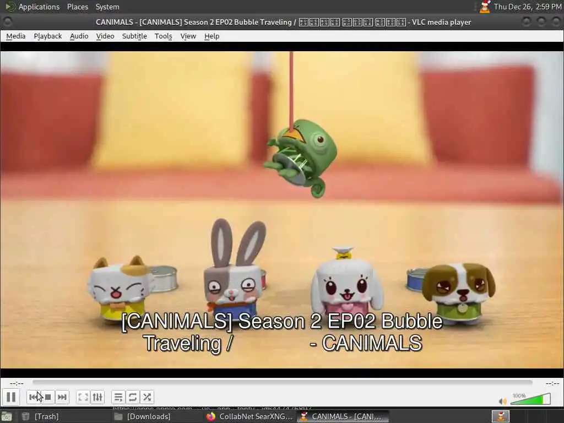Toggle loop repeat mode
The image size is (564, 423).
(x=133, y=397)
